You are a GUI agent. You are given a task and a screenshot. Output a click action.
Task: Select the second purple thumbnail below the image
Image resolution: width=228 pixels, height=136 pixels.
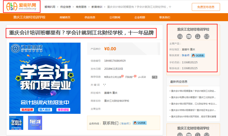pos(35,123)
